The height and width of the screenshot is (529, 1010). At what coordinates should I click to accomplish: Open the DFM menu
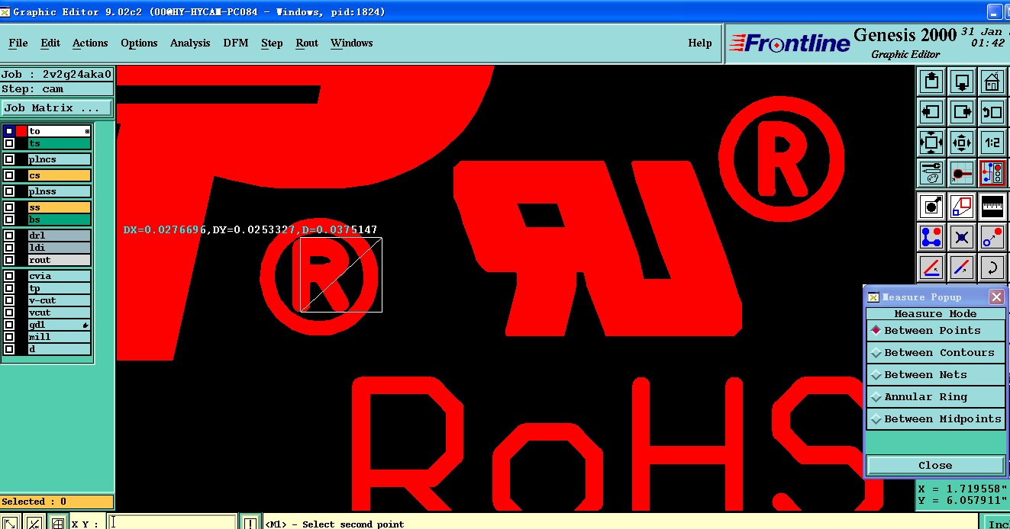pos(236,43)
